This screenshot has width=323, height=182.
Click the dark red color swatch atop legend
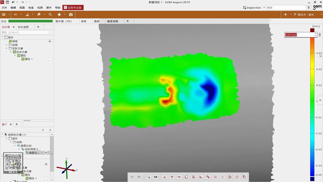coord(312,30)
